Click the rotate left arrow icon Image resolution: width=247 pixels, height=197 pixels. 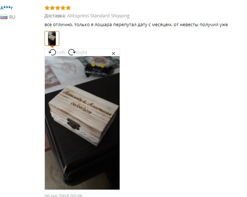click(x=52, y=52)
